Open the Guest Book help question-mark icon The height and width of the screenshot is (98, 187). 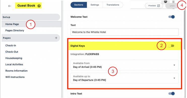point(39,6)
